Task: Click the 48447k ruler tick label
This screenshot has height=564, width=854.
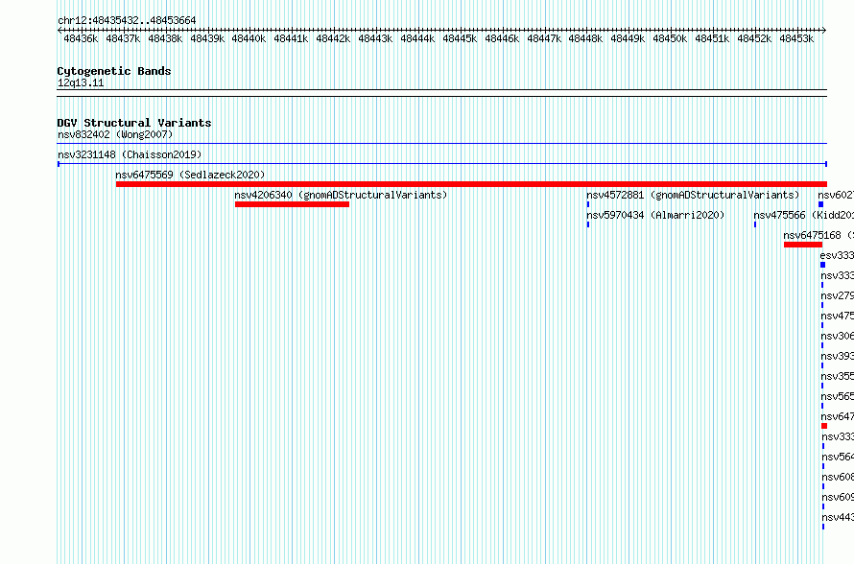Action: 544,38
